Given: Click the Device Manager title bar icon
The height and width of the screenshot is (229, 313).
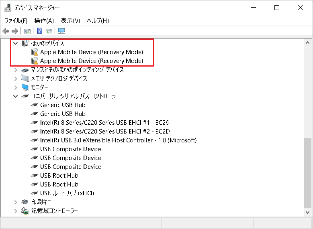Looking at the screenshot, I should coord(8,8).
